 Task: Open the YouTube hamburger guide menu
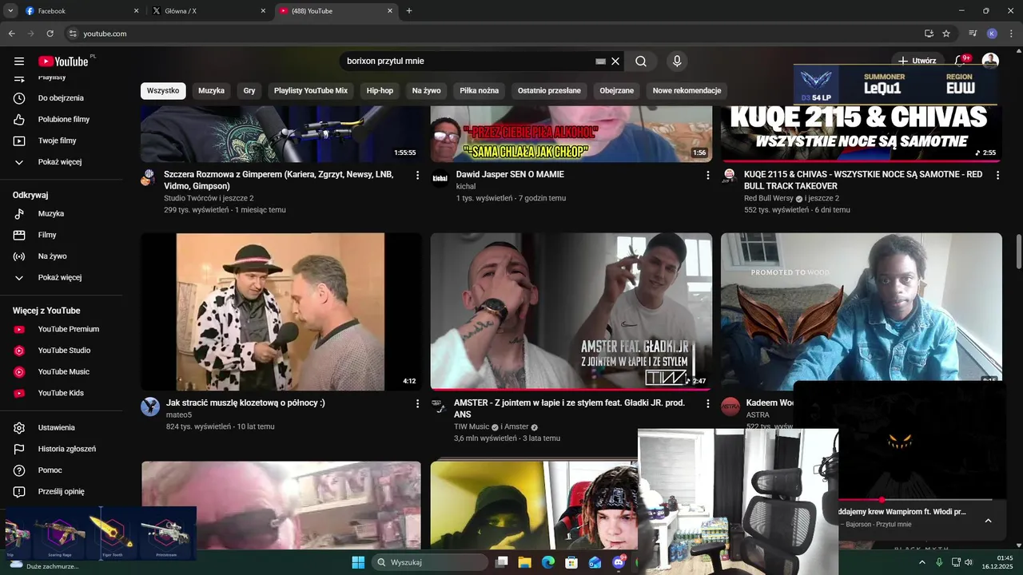coord(19,61)
